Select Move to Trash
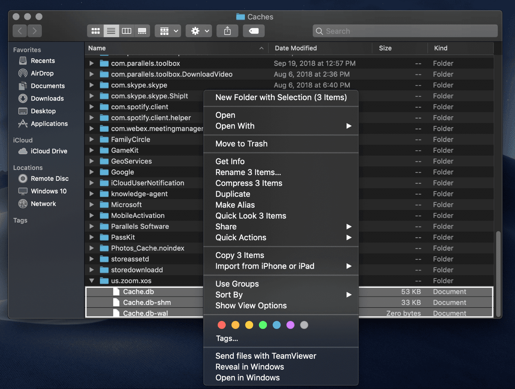The image size is (515, 389). click(x=241, y=144)
